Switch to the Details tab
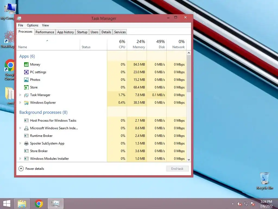This screenshot has height=209, width=278. 106,32
